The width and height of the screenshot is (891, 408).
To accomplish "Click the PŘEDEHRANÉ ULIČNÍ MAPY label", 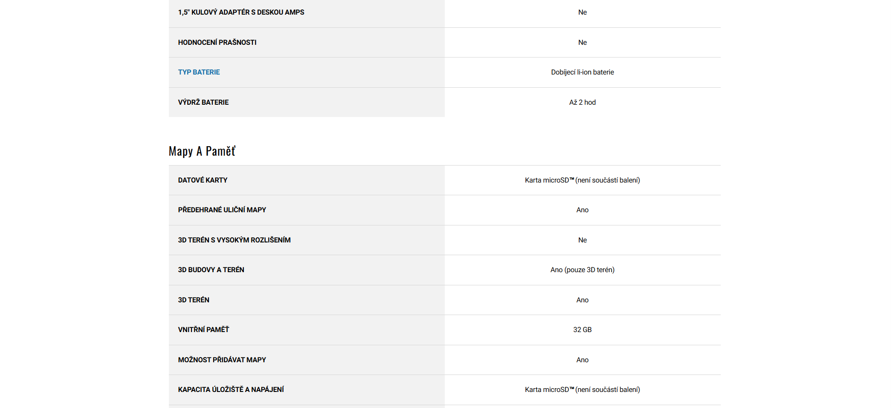I will (222, 210).
